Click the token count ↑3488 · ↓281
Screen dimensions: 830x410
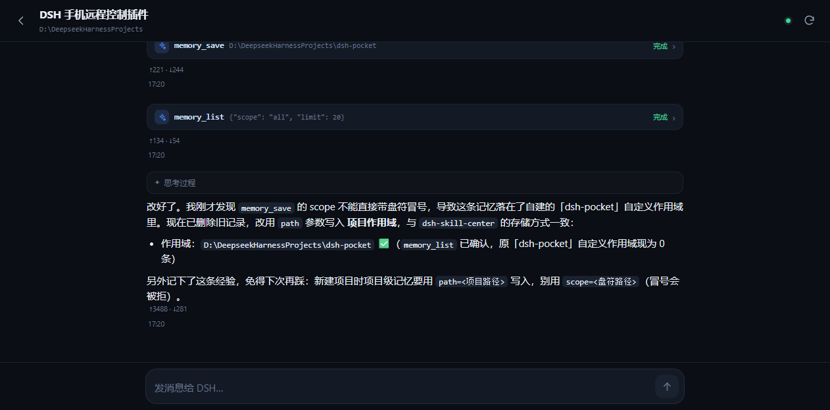coord(168,309)
